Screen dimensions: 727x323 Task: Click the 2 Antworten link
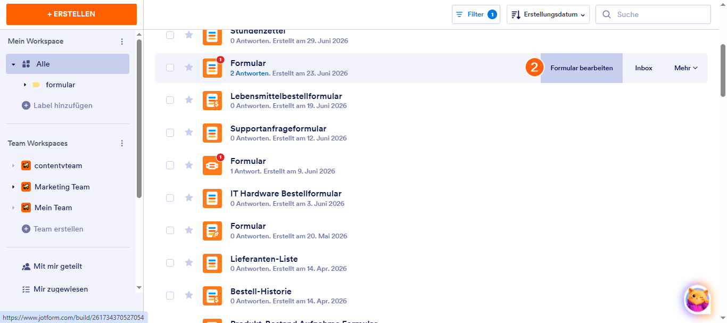(x=250, y=73)
